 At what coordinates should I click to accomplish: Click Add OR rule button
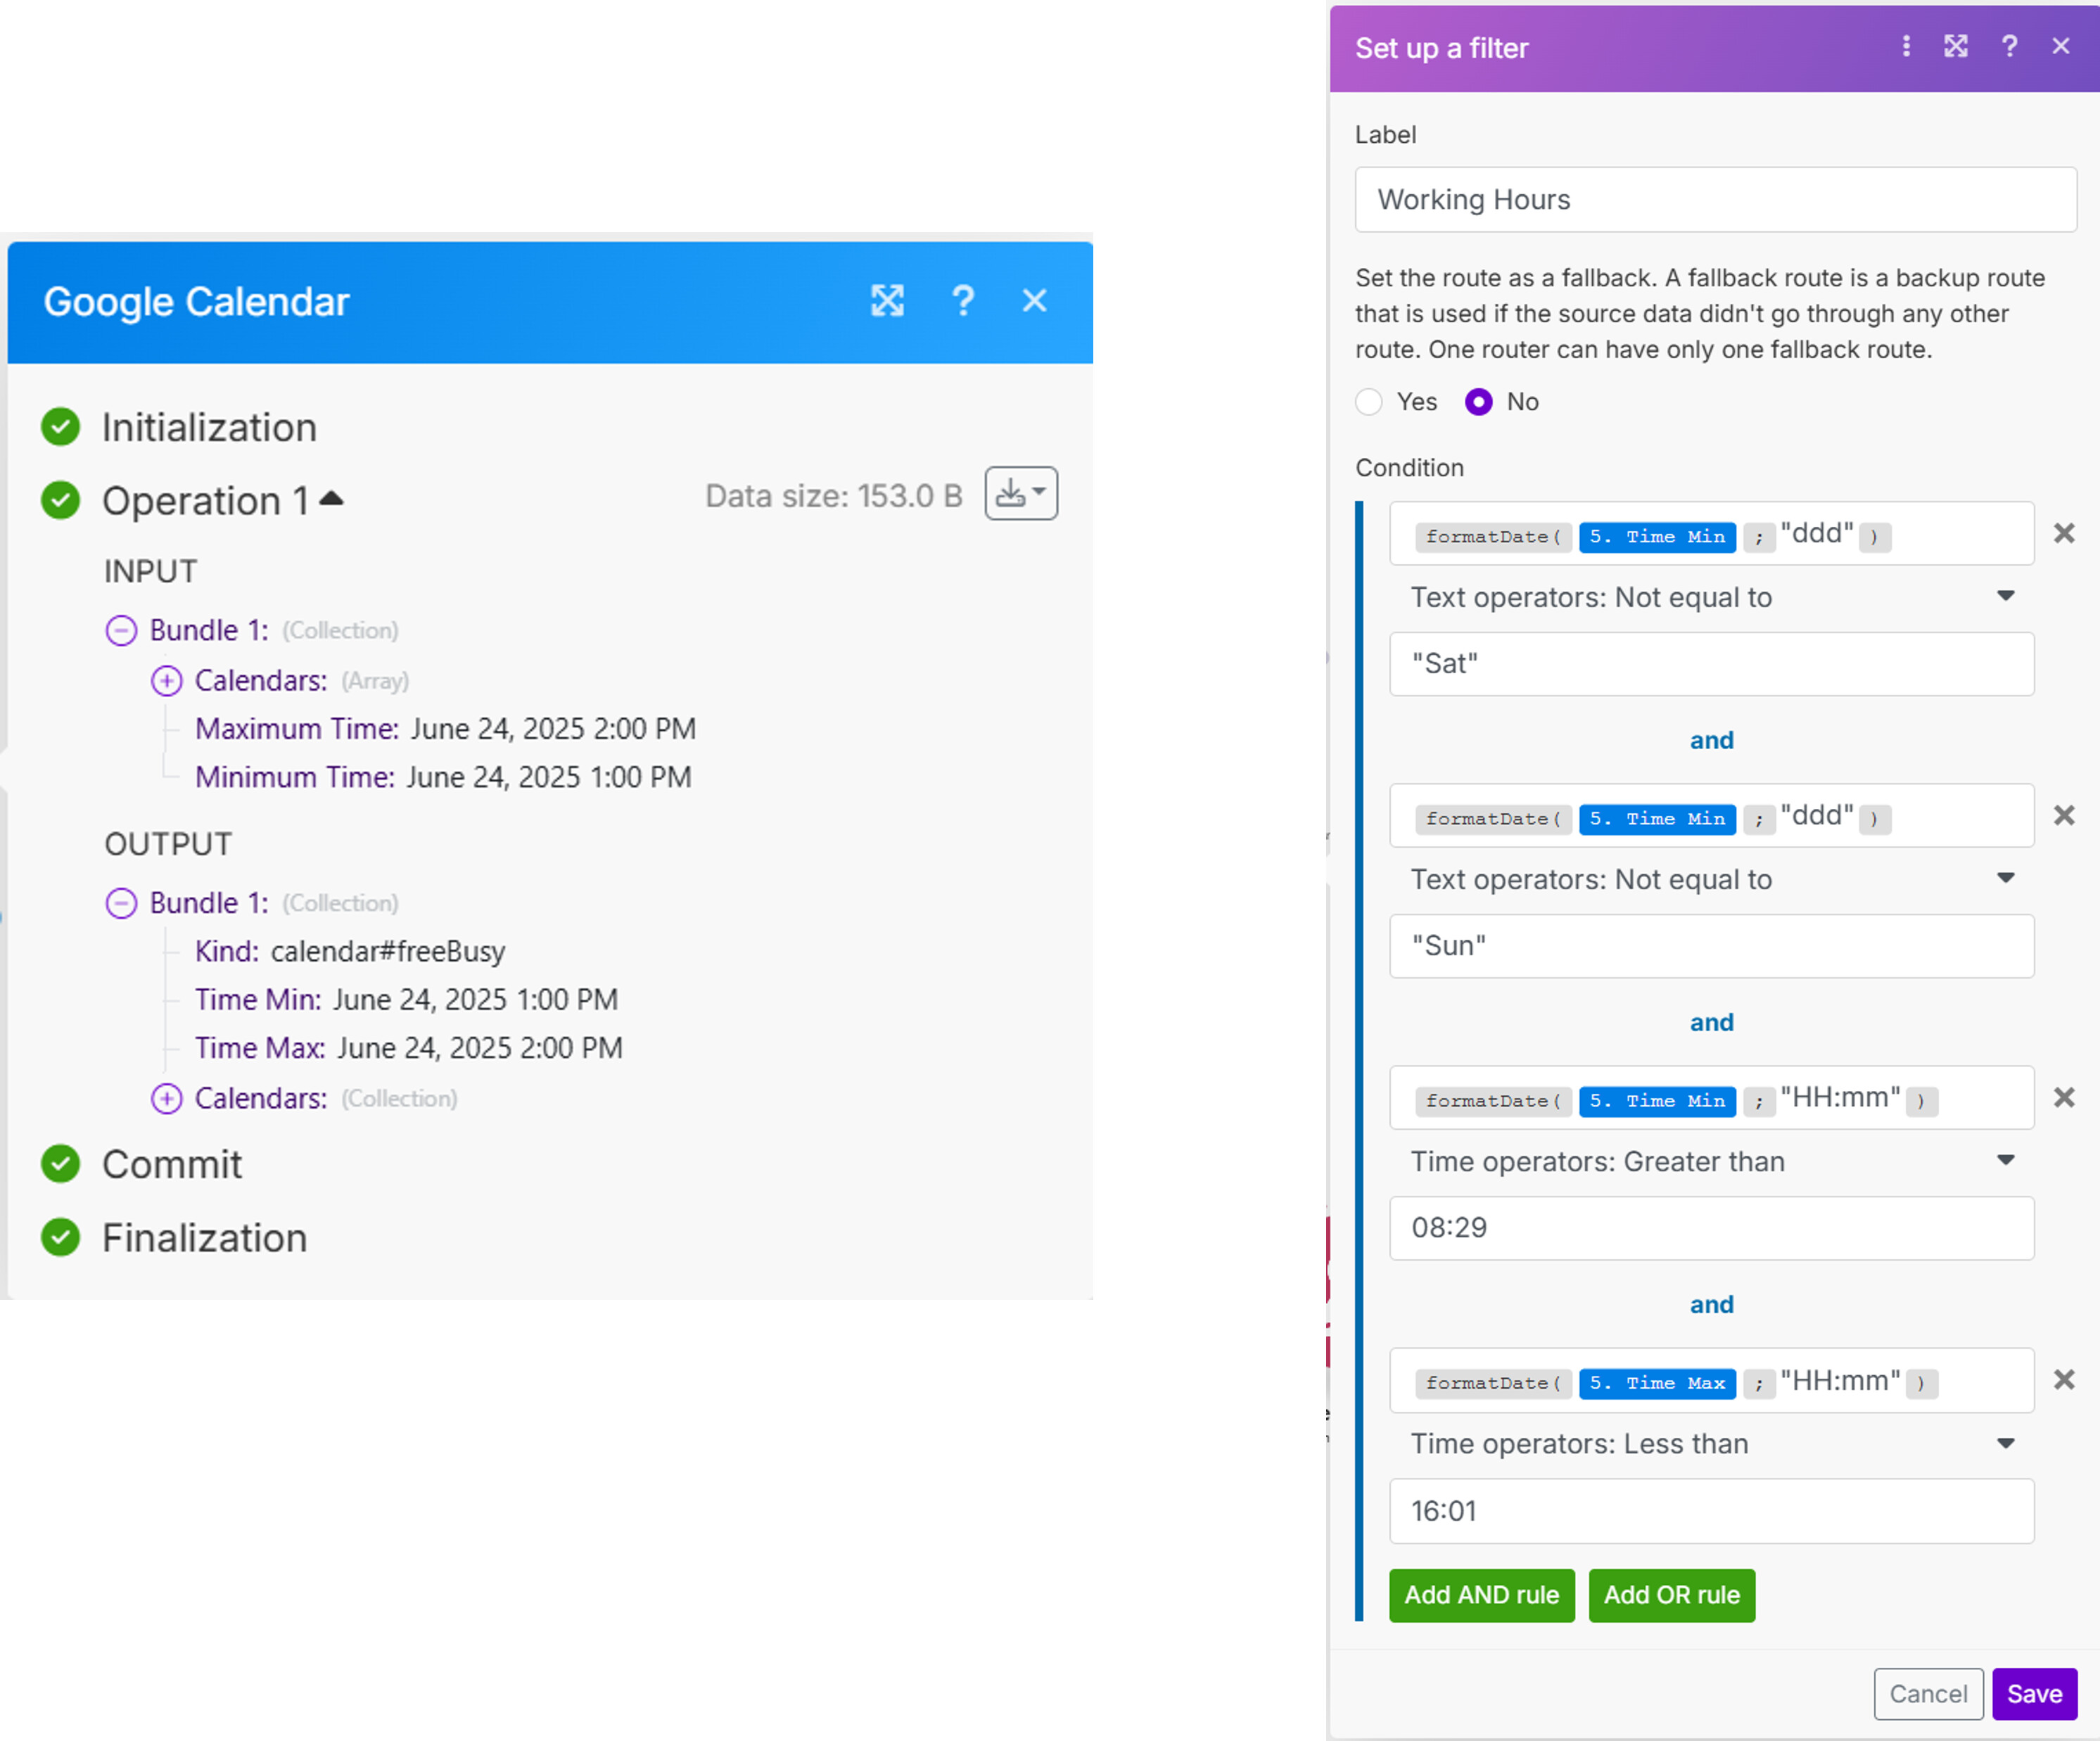point(1672,1595)
